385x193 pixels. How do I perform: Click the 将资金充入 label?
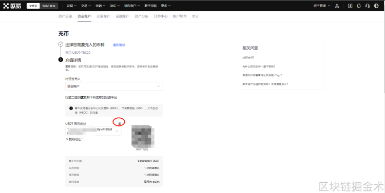[73, 79]
